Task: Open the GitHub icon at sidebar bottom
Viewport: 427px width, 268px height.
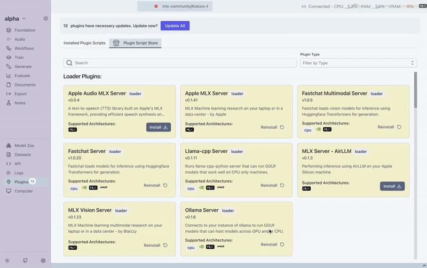Action: click(x=25, y=261)
